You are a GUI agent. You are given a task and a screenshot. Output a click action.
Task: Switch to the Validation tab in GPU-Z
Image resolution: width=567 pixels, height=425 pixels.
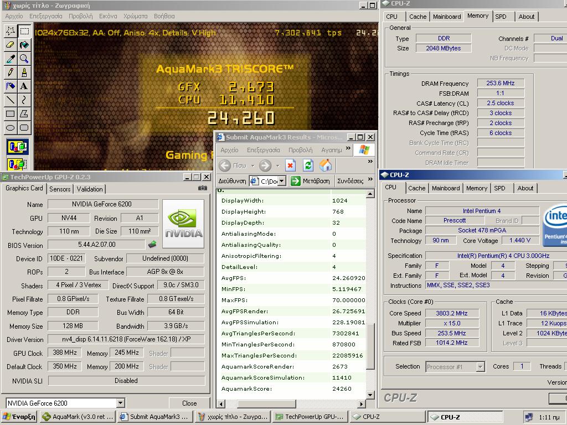(x=90, y=189)
